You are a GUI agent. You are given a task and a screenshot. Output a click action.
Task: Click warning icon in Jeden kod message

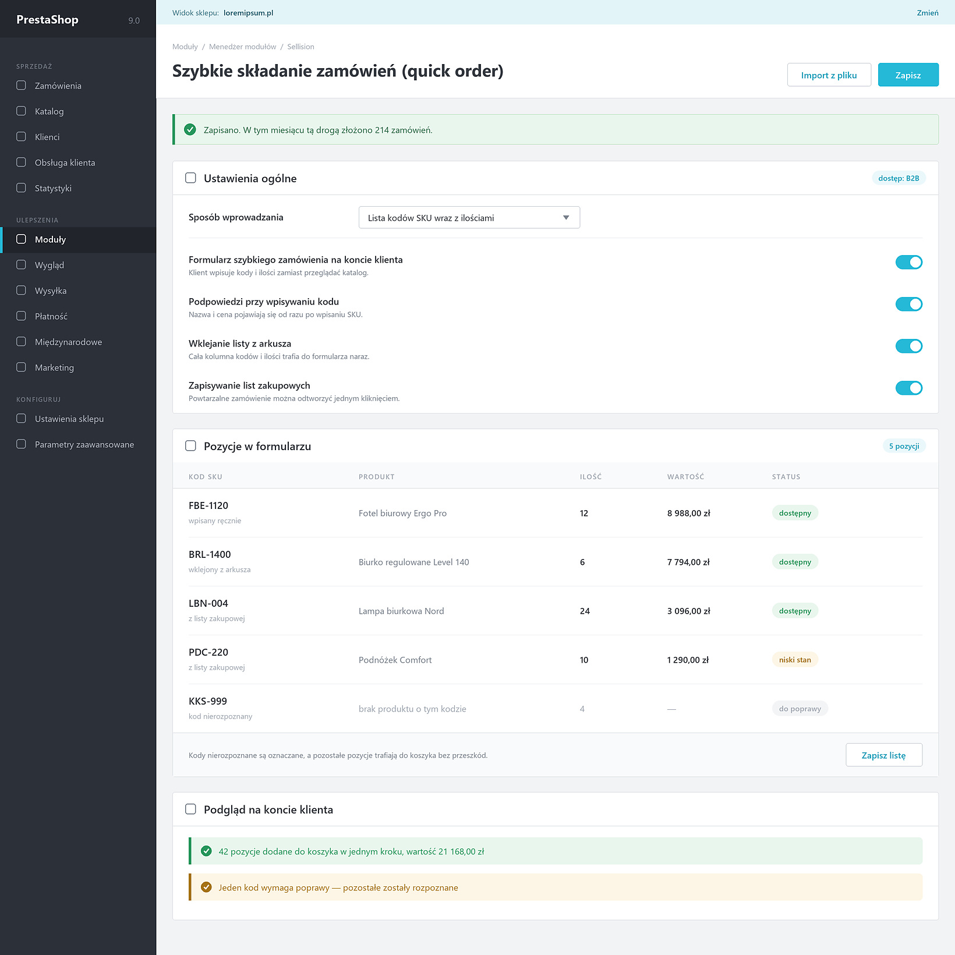[x=206, y=887]
